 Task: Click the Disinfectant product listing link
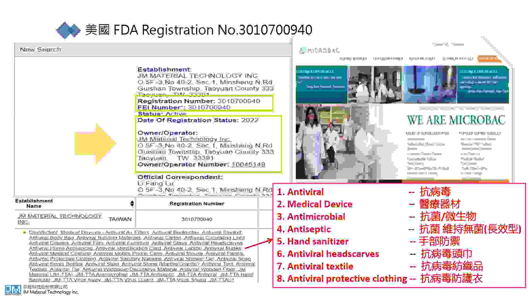click(43, 232)
